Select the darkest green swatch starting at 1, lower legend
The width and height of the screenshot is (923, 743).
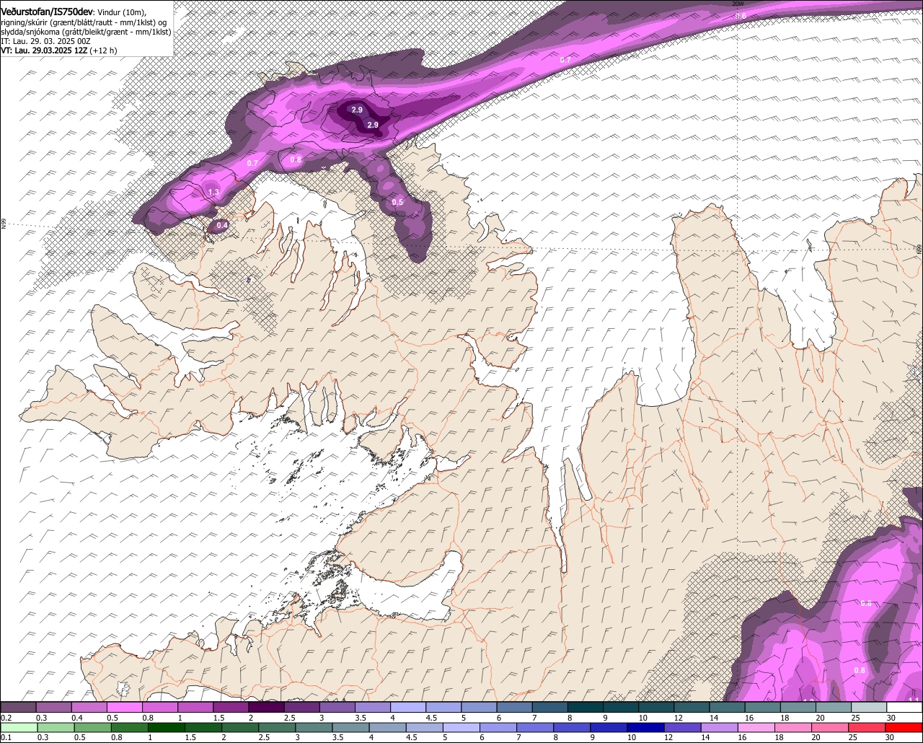point(167,727)
